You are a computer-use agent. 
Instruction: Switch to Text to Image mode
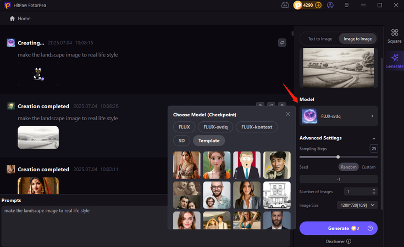coord(320,39)
